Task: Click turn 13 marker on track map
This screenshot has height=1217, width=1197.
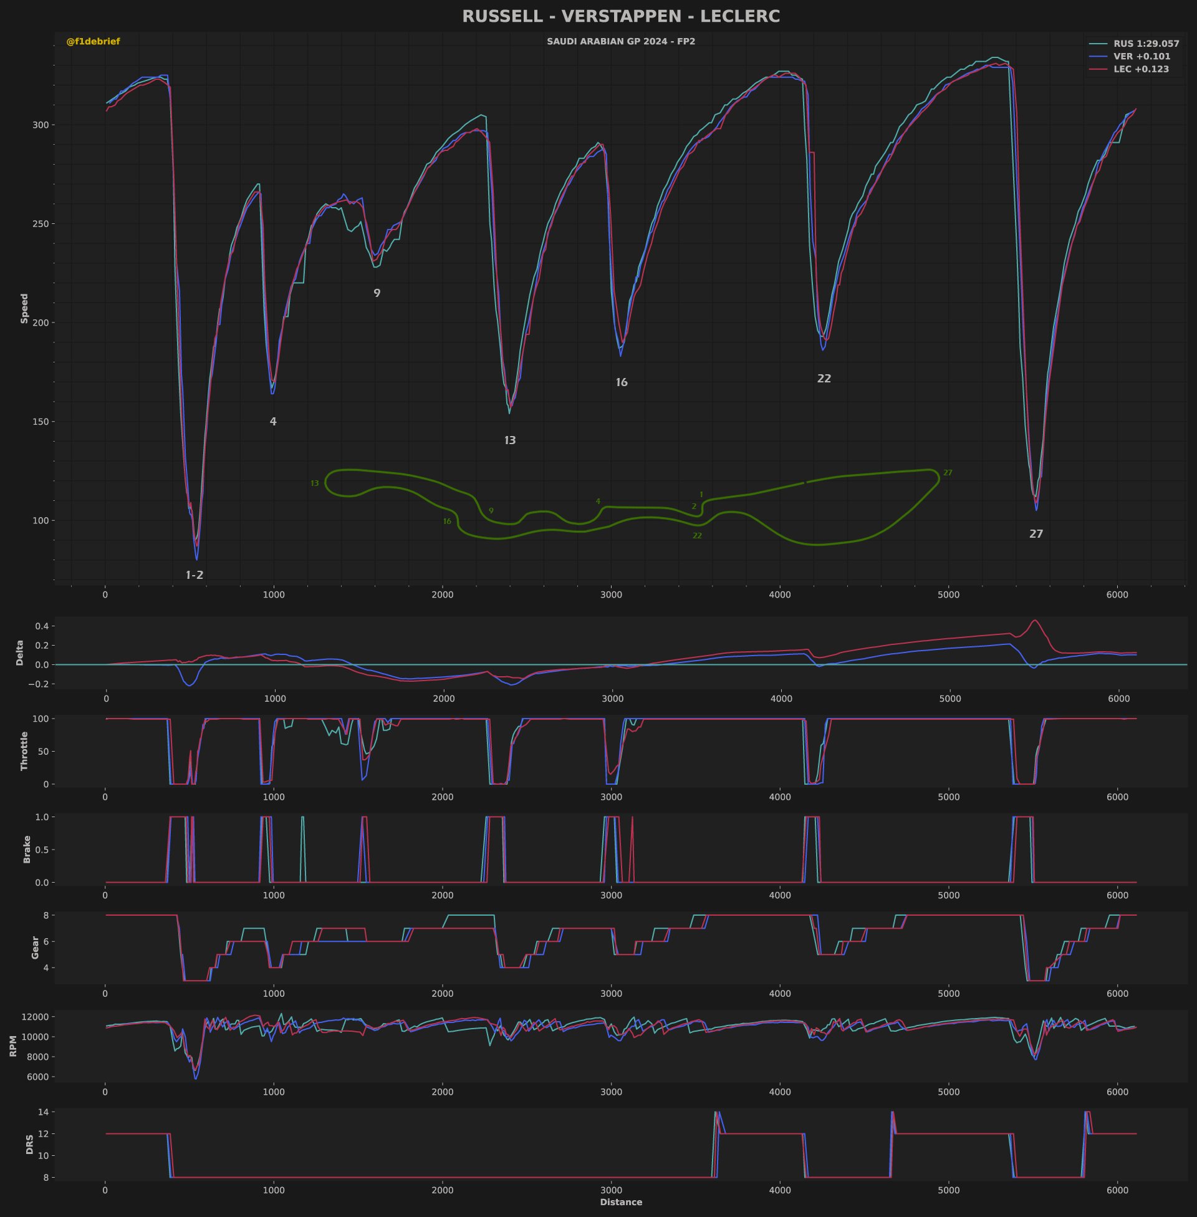Action: (315, 483)
